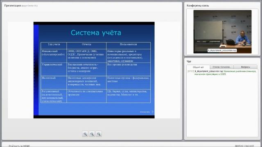Open the Вопросы tab
262x147 pixels.
pyautogui.click(x=246, y=67)
